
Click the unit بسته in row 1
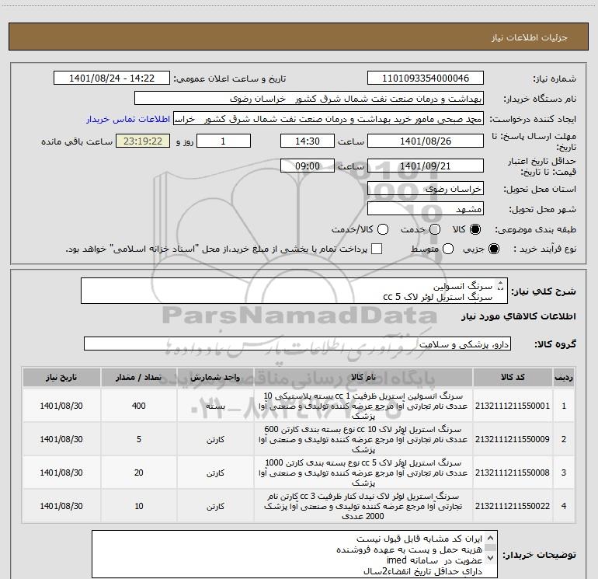coord(215,406)
